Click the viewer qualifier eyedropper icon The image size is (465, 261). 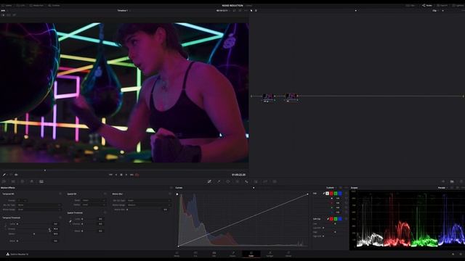click(4, 175)
